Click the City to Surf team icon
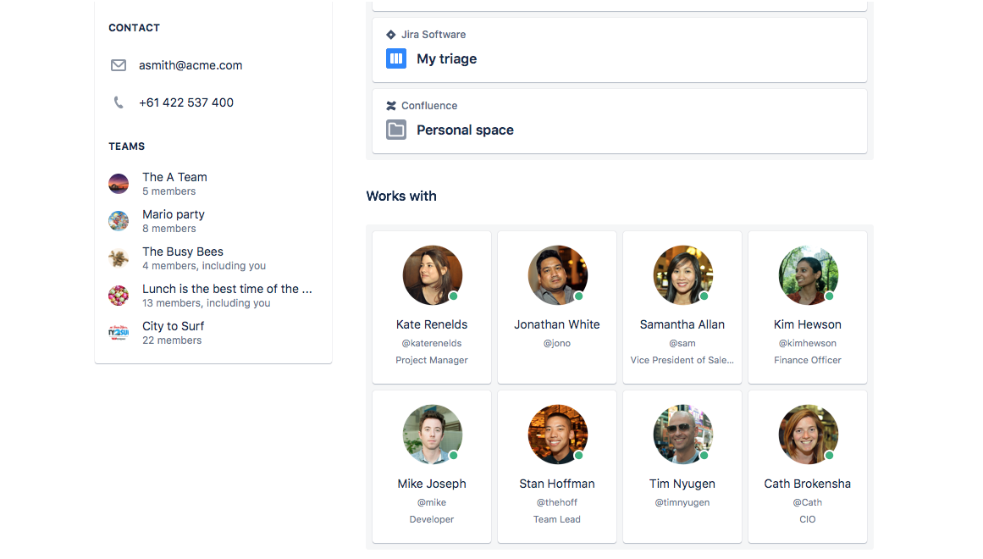Screen dimensions: 983x559 119,333
